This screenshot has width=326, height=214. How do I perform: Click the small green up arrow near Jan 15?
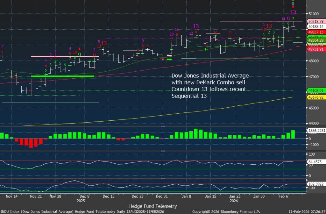click(206, 49)
